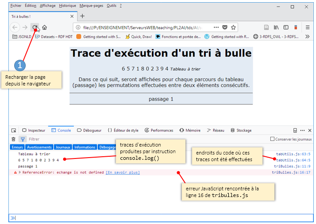Click the 'En savoir plus' link
Viewport: 316px width, 224px height.
point(122,173)
